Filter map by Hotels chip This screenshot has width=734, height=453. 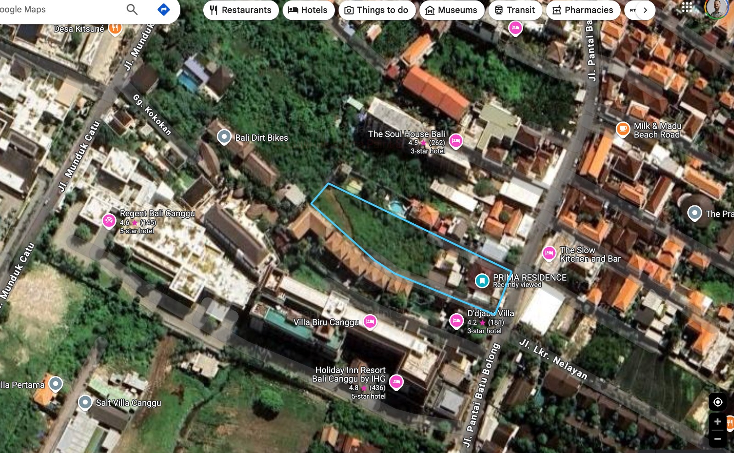(308, 10)
